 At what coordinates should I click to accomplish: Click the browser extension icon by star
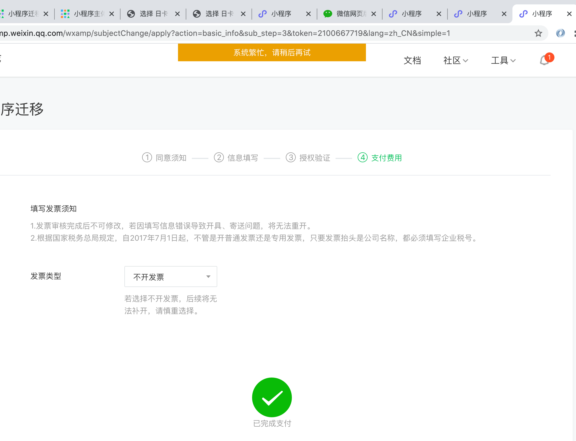point(560,33)
